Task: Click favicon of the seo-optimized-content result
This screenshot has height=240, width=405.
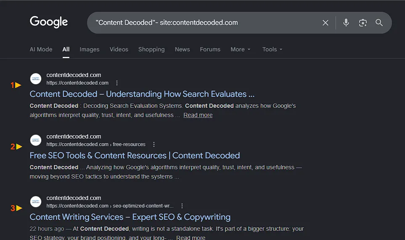Action: pyautogui.click(x=36, y=202)
